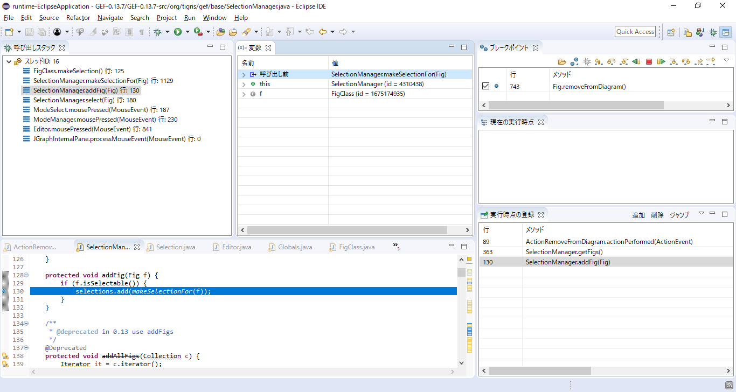Open the New wizard dropdown arrow
The width and height of the screenshot is (736, 392).
click(x=19, y=32)
